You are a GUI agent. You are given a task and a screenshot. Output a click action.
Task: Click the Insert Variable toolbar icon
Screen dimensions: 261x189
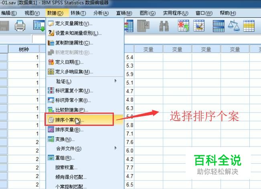pyautogui.click(x=199, y=26)
